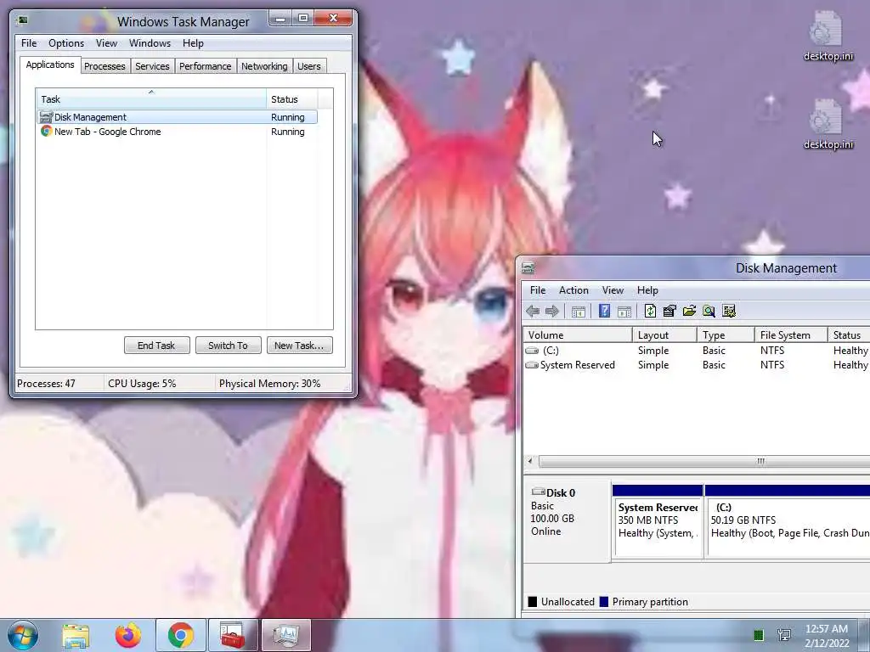The width and height of the screenshot is (870, 652).
Task: Open Help via the blue question mark icon
Action: pos(604,311)
